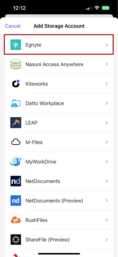The image size is (118, 257).
Task: Tap the Datto Workplace cloud folder icon
Action: (16, 103)
